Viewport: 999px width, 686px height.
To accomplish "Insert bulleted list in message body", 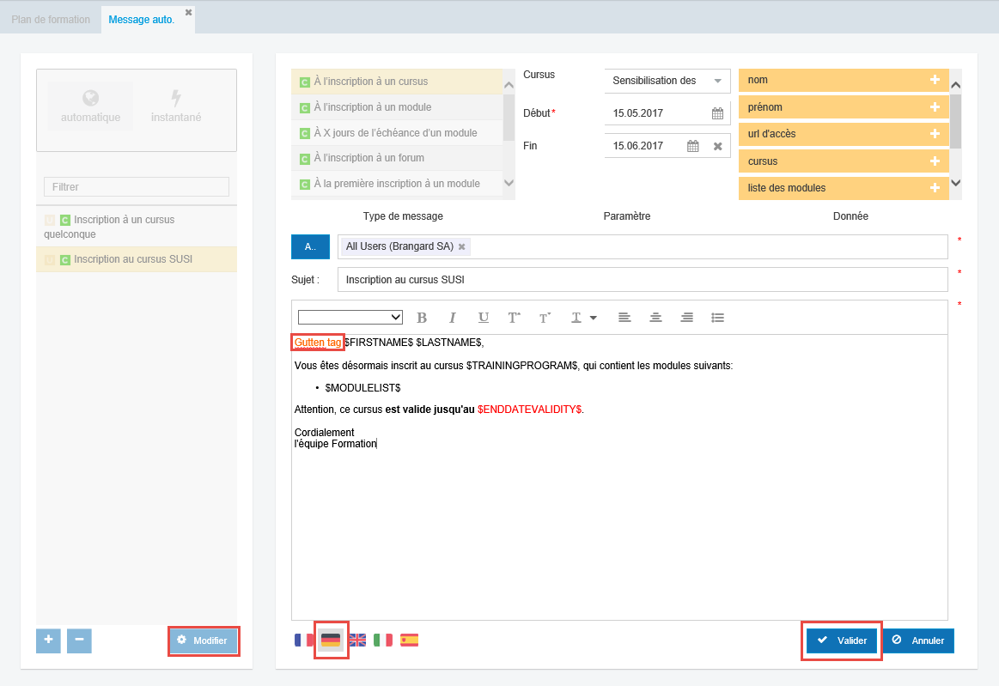I will [717, 318].
